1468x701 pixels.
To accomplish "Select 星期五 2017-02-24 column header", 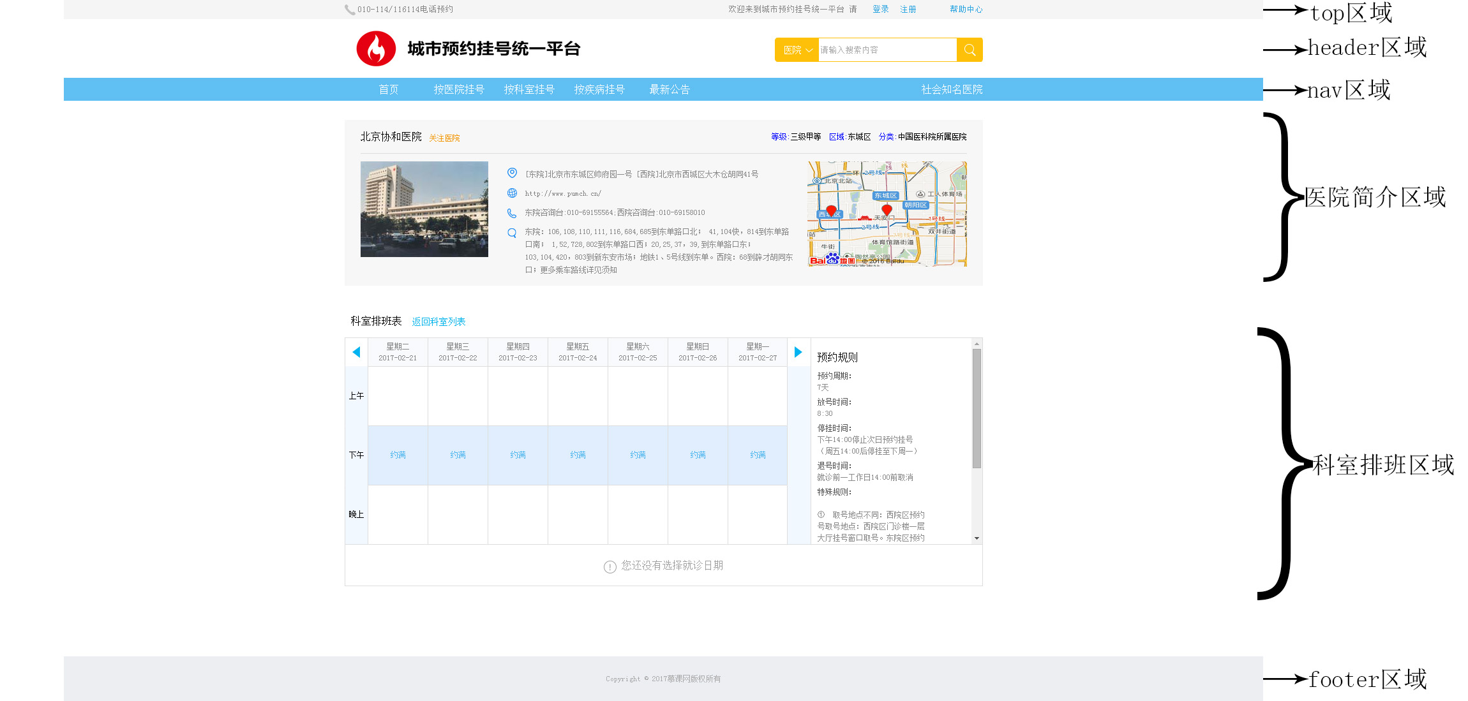I will tap(578, 352).
